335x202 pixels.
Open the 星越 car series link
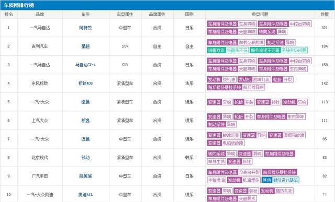[85, 46]
